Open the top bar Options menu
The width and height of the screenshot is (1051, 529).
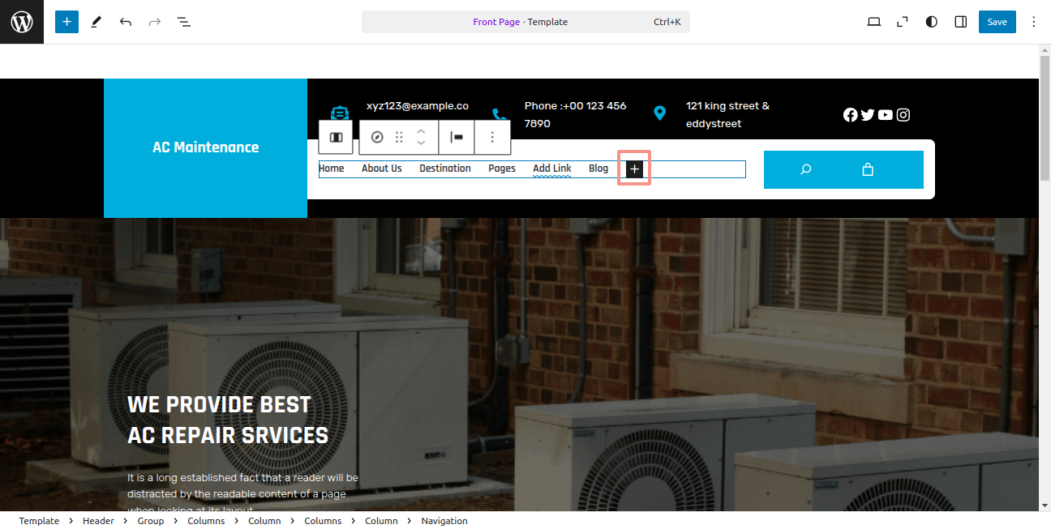1034,22
